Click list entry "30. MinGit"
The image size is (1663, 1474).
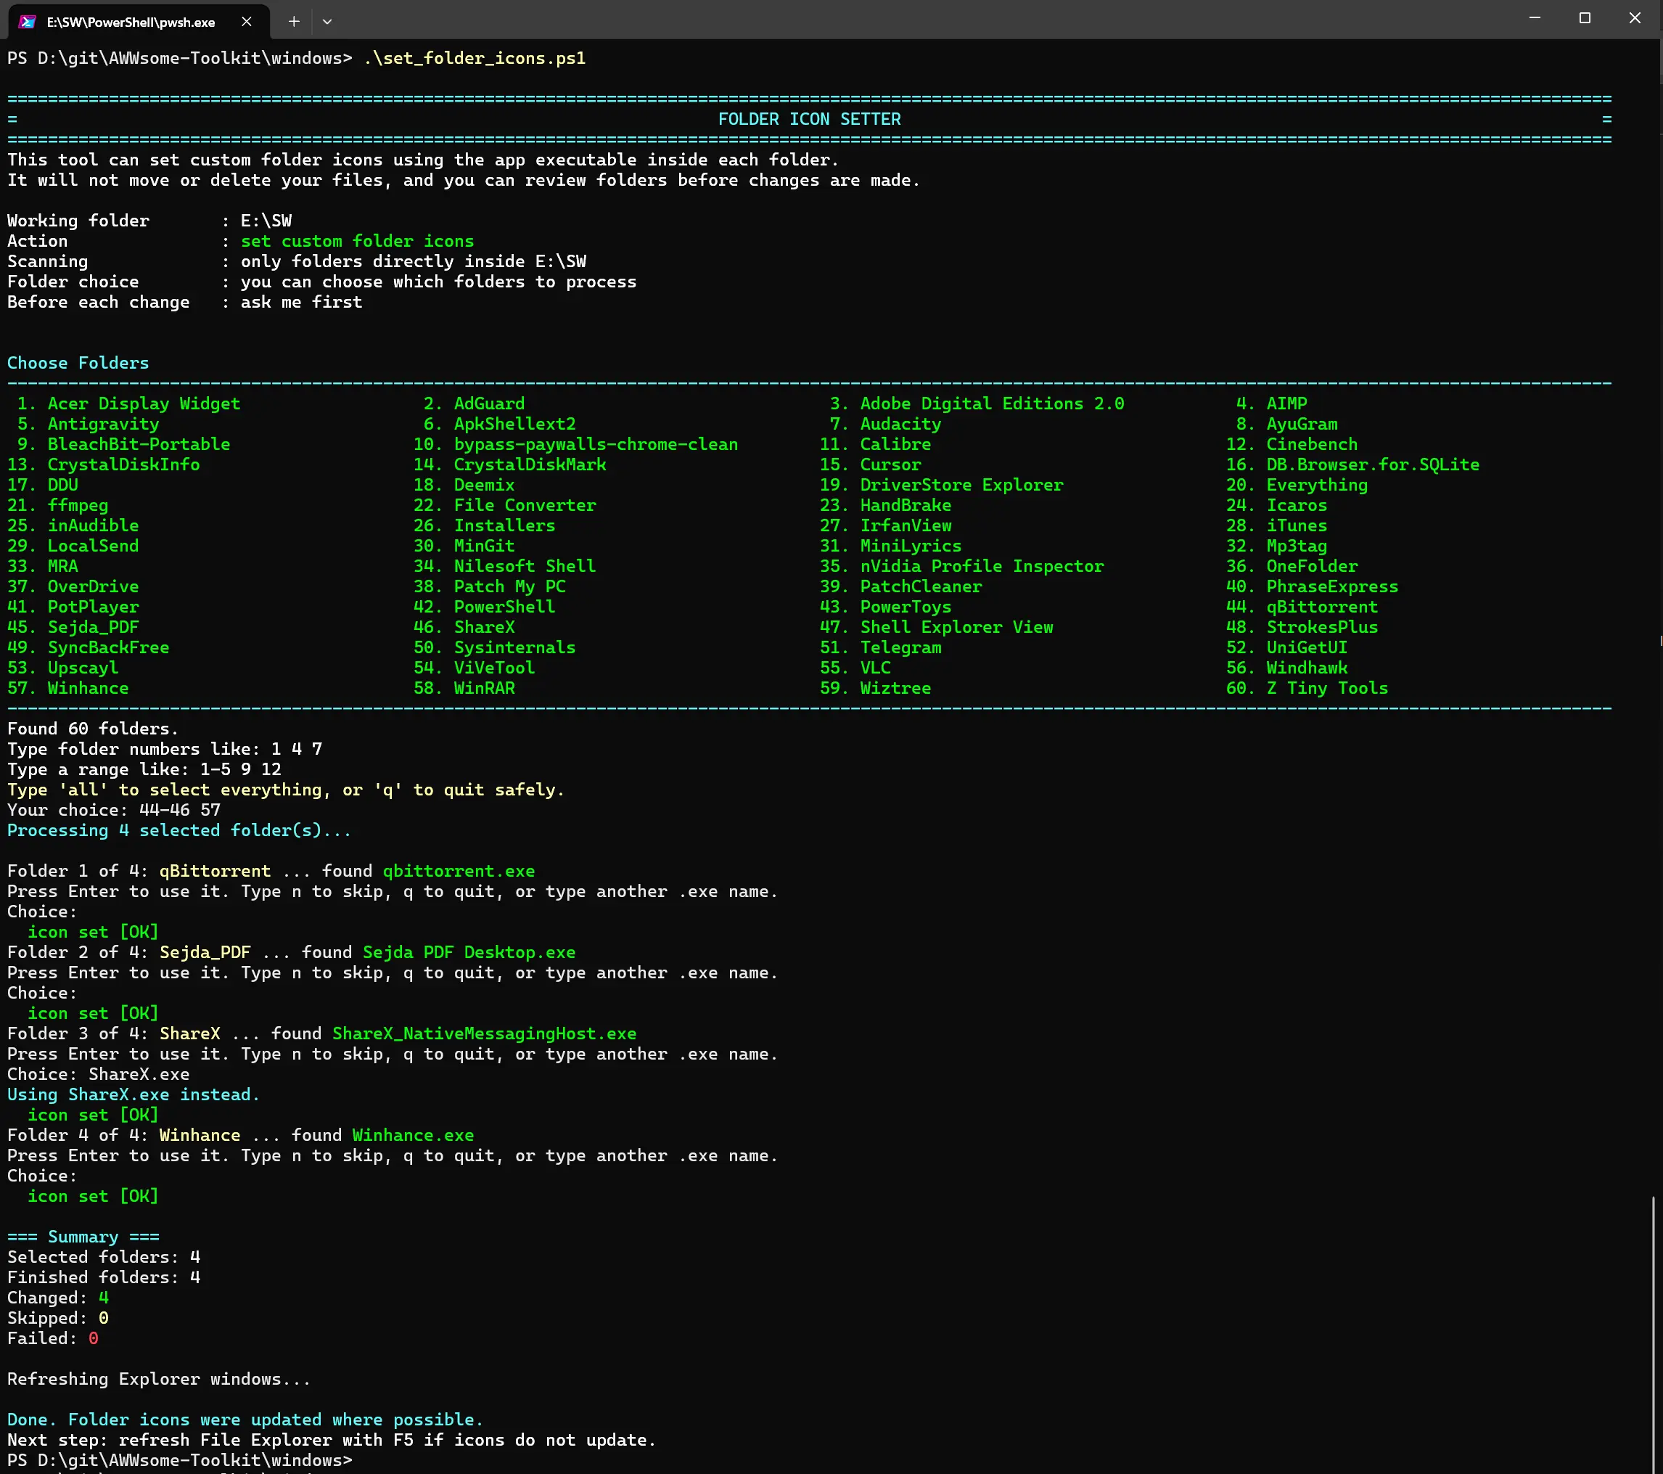[x=464, y=546]
